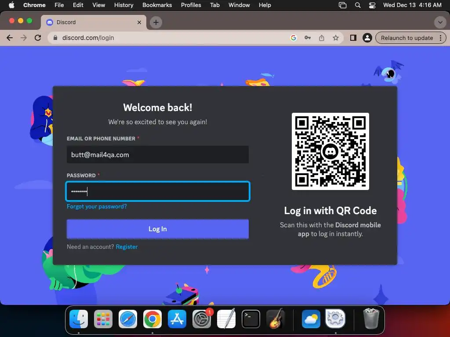Open the Profiles menu

click(191, 5)
